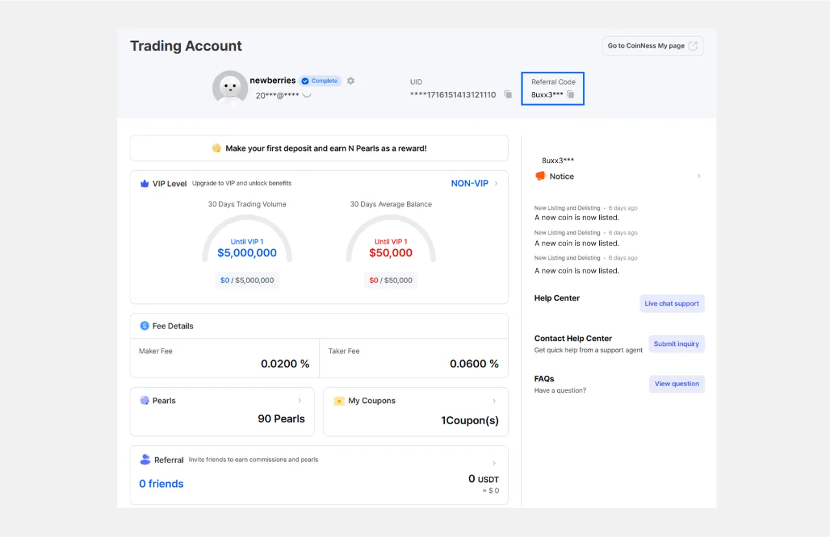Viewport: 830px width, 537px height.
Task: Click the newberries profile avatar
Action: click(230, 87)
